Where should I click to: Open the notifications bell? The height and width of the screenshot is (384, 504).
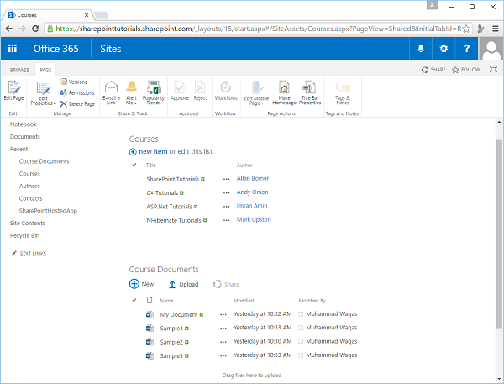[x=419, y=49]
